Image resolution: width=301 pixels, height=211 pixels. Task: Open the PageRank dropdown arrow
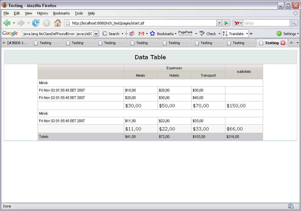[196, 34]
